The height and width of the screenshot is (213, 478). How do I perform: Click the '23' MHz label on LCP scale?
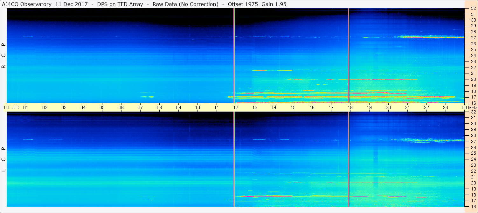coord(473,165)
